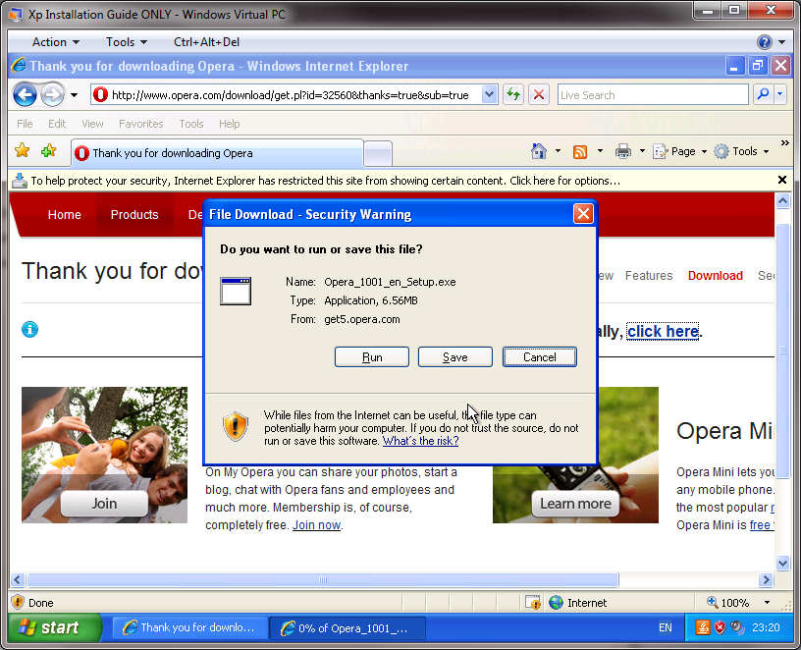Click the EN language indicator in taskbar

click(666, 627)
